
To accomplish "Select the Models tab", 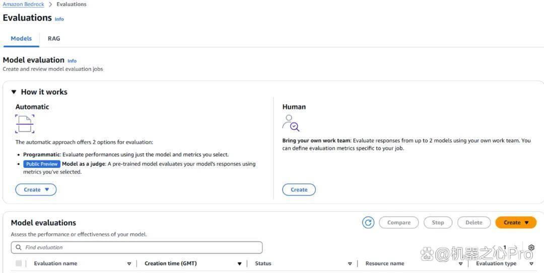I will 21,38.
